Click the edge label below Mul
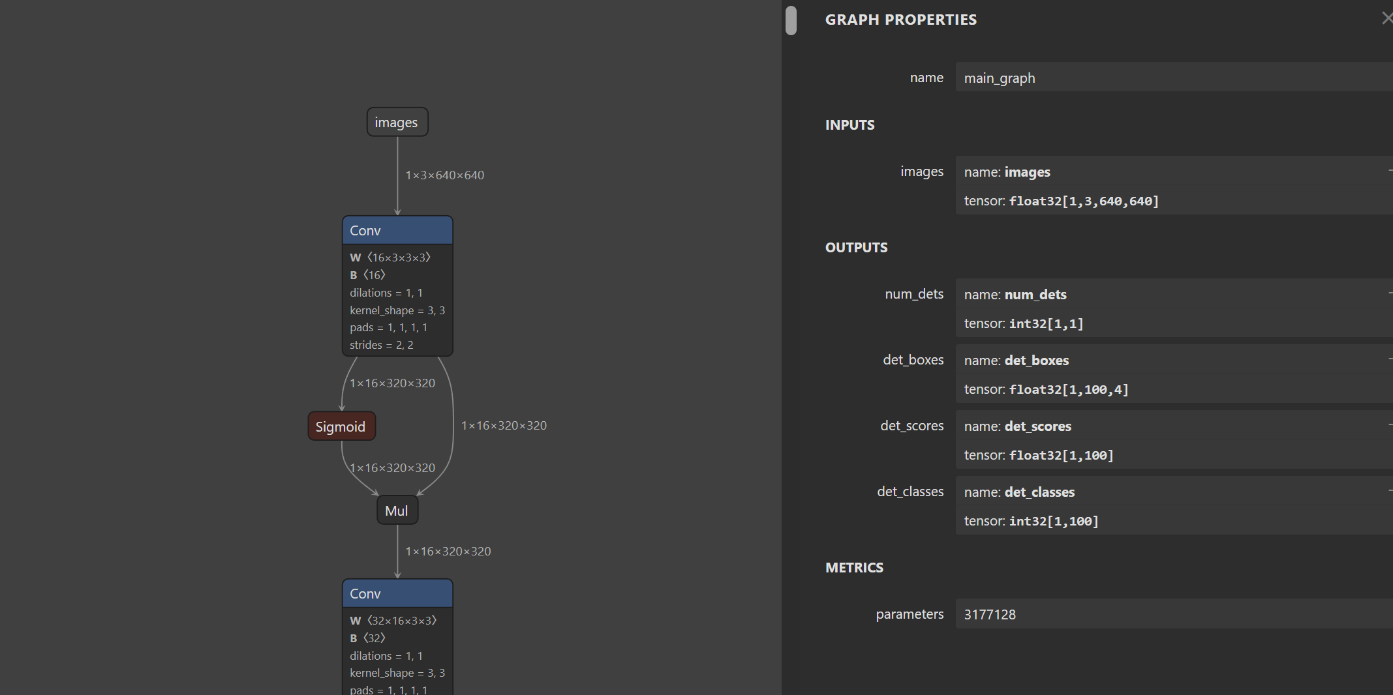The height and width of the screenshot is (695, 1393). [448, 551]
